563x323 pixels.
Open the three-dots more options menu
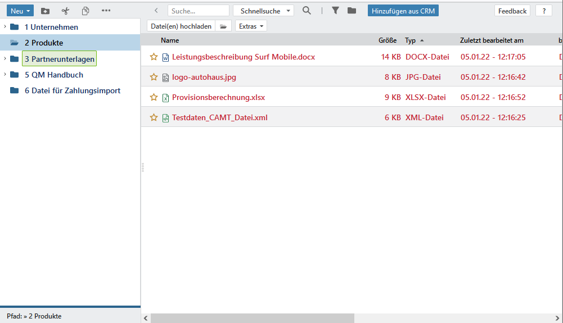[106, 11]
